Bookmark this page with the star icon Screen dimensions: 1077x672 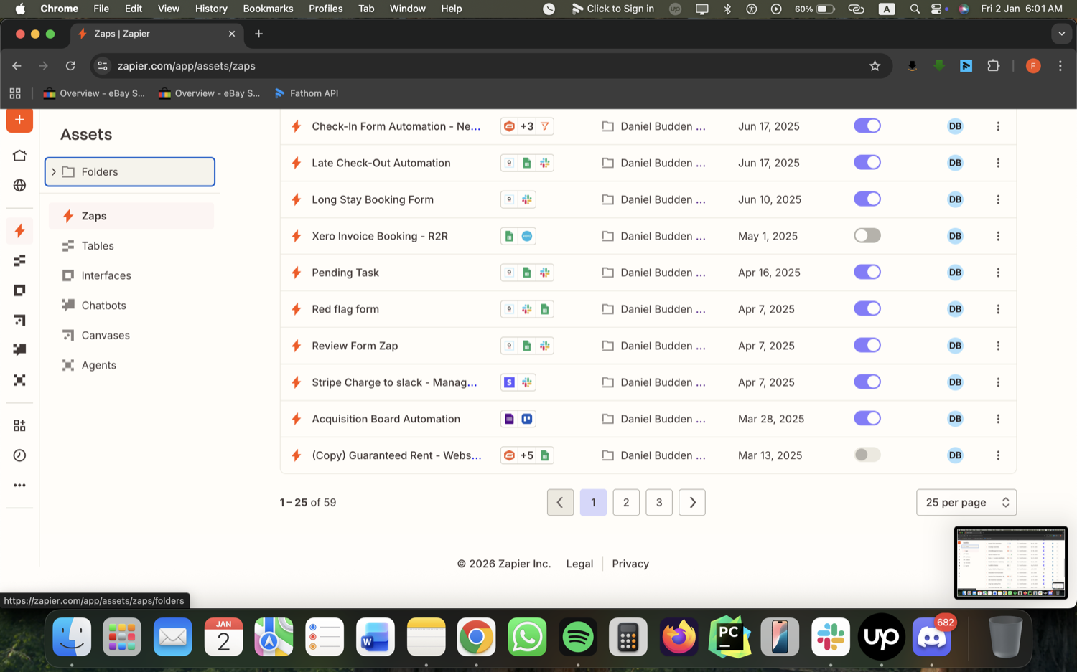(x=875, y=66)
